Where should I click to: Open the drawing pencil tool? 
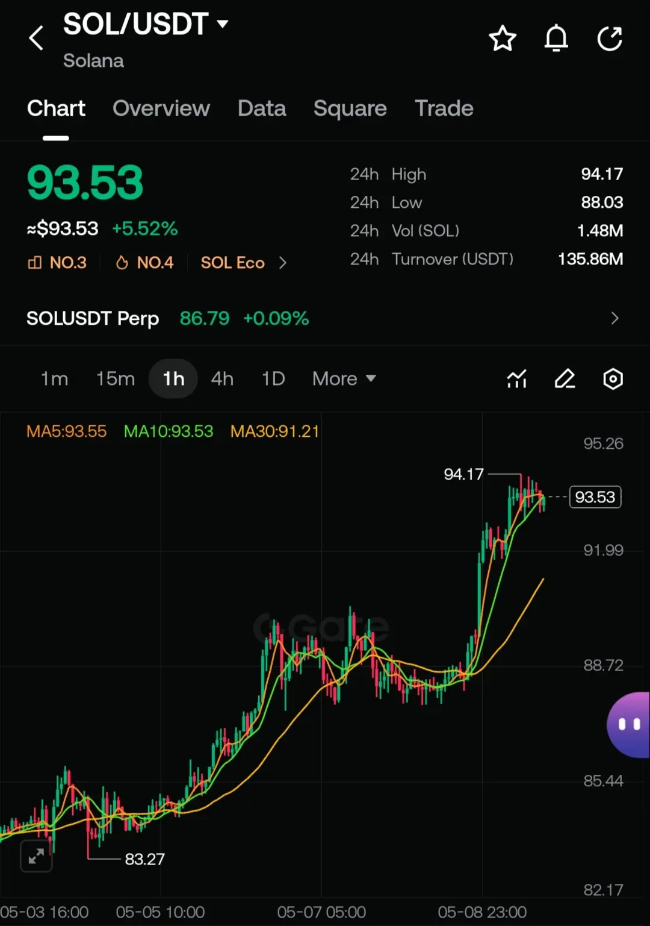pos(565,379)
